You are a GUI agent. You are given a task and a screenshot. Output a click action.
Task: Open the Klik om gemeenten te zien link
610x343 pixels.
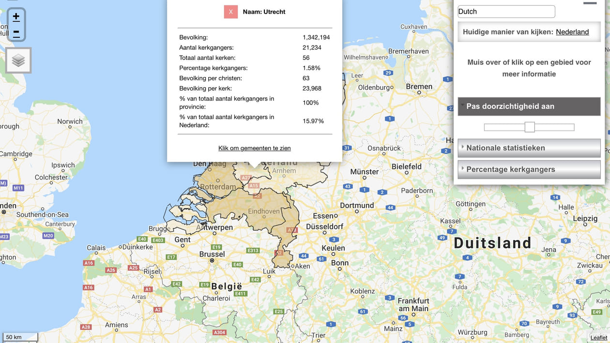(254, 148)
